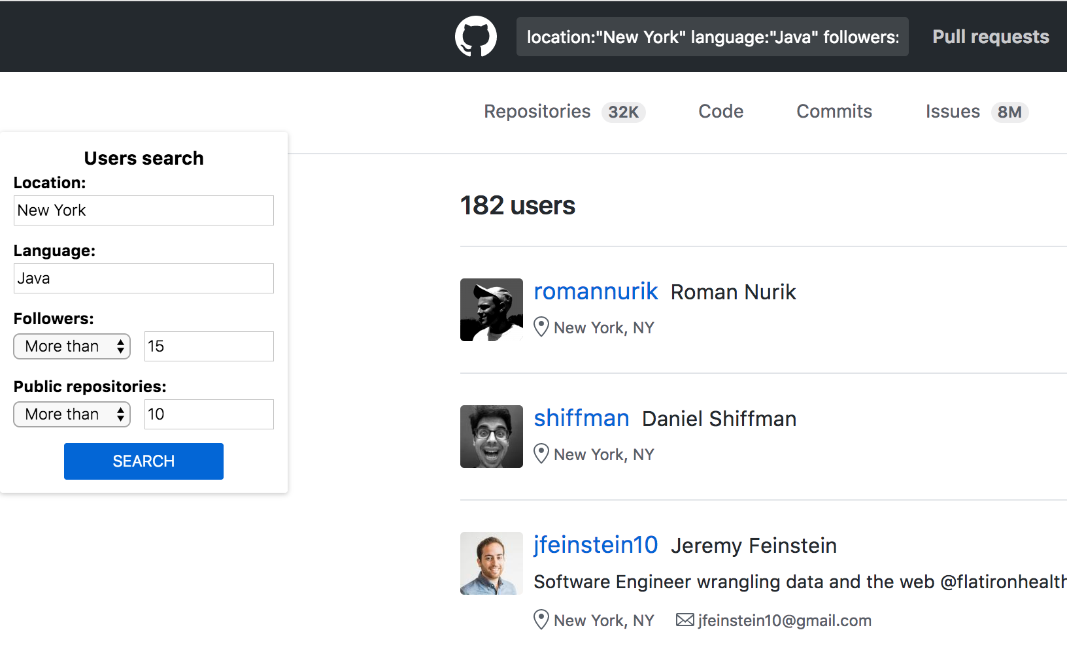The width and height of the screenshot is (1067, 664).
Task: Click the envelope email icon
Action: [x=685, y=620]
